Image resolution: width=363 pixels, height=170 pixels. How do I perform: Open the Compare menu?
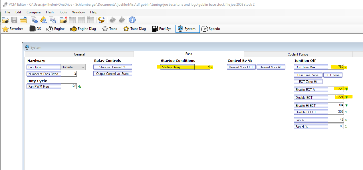click(34, 12)
